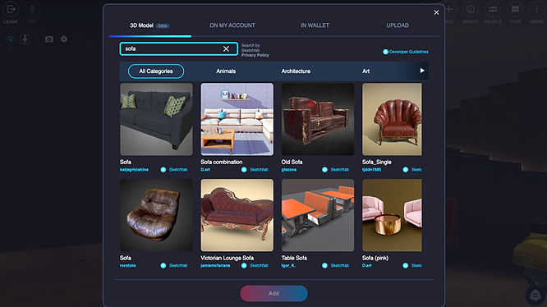The image size is (547, 307).
Task: Open the People icon
Action: pos(493,9)
